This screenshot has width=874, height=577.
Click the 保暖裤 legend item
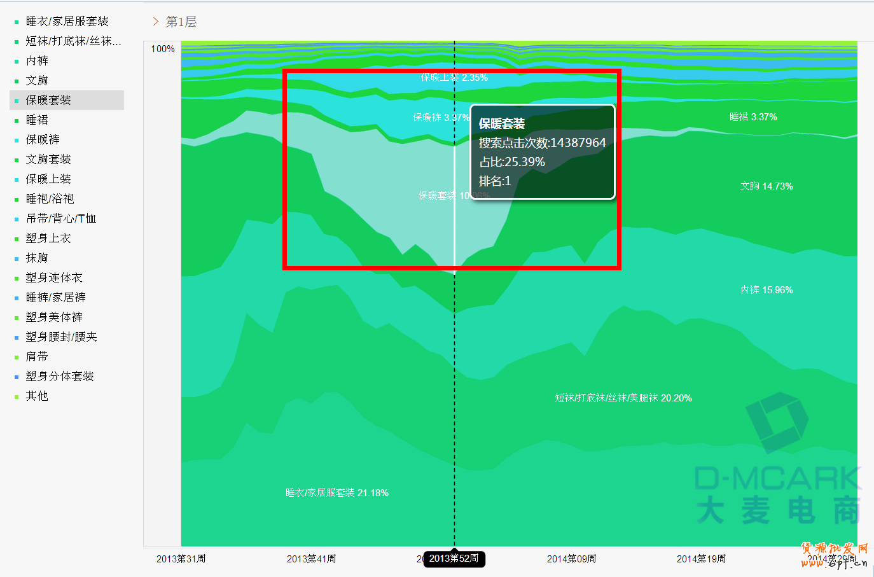[x=43, y=140]
